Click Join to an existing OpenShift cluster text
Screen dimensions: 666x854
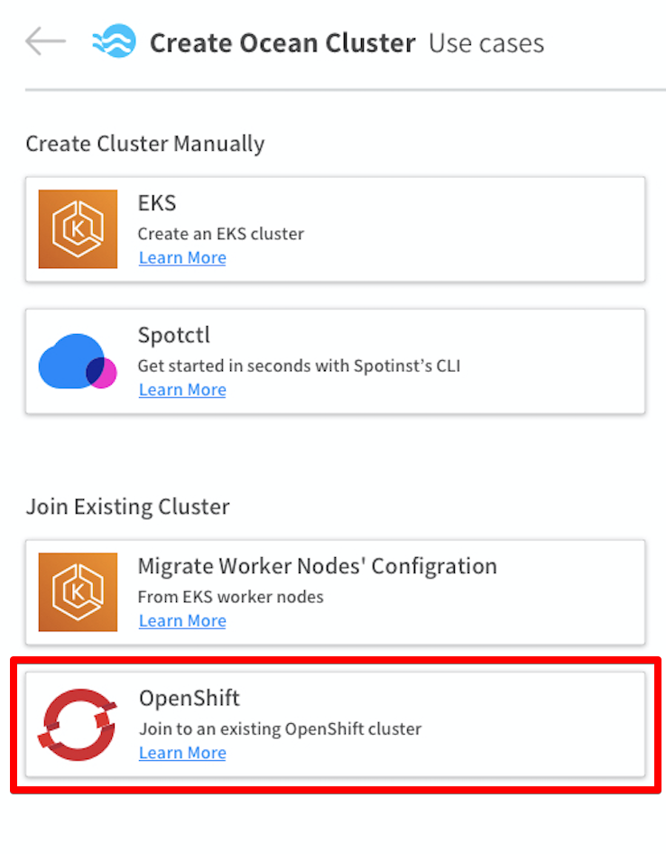tap(280, 729)
